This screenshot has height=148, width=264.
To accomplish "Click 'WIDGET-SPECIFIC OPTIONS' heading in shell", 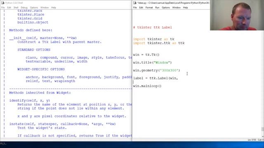I will click(41, 69).
